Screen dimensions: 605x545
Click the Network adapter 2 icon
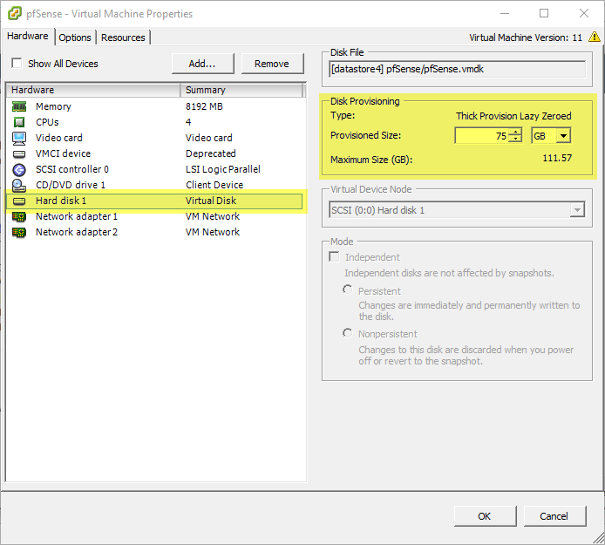19,232
